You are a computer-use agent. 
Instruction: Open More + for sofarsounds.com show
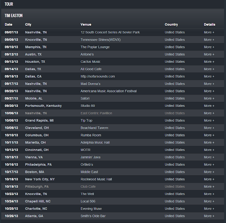pyautogui.click(x=209, y=76)
